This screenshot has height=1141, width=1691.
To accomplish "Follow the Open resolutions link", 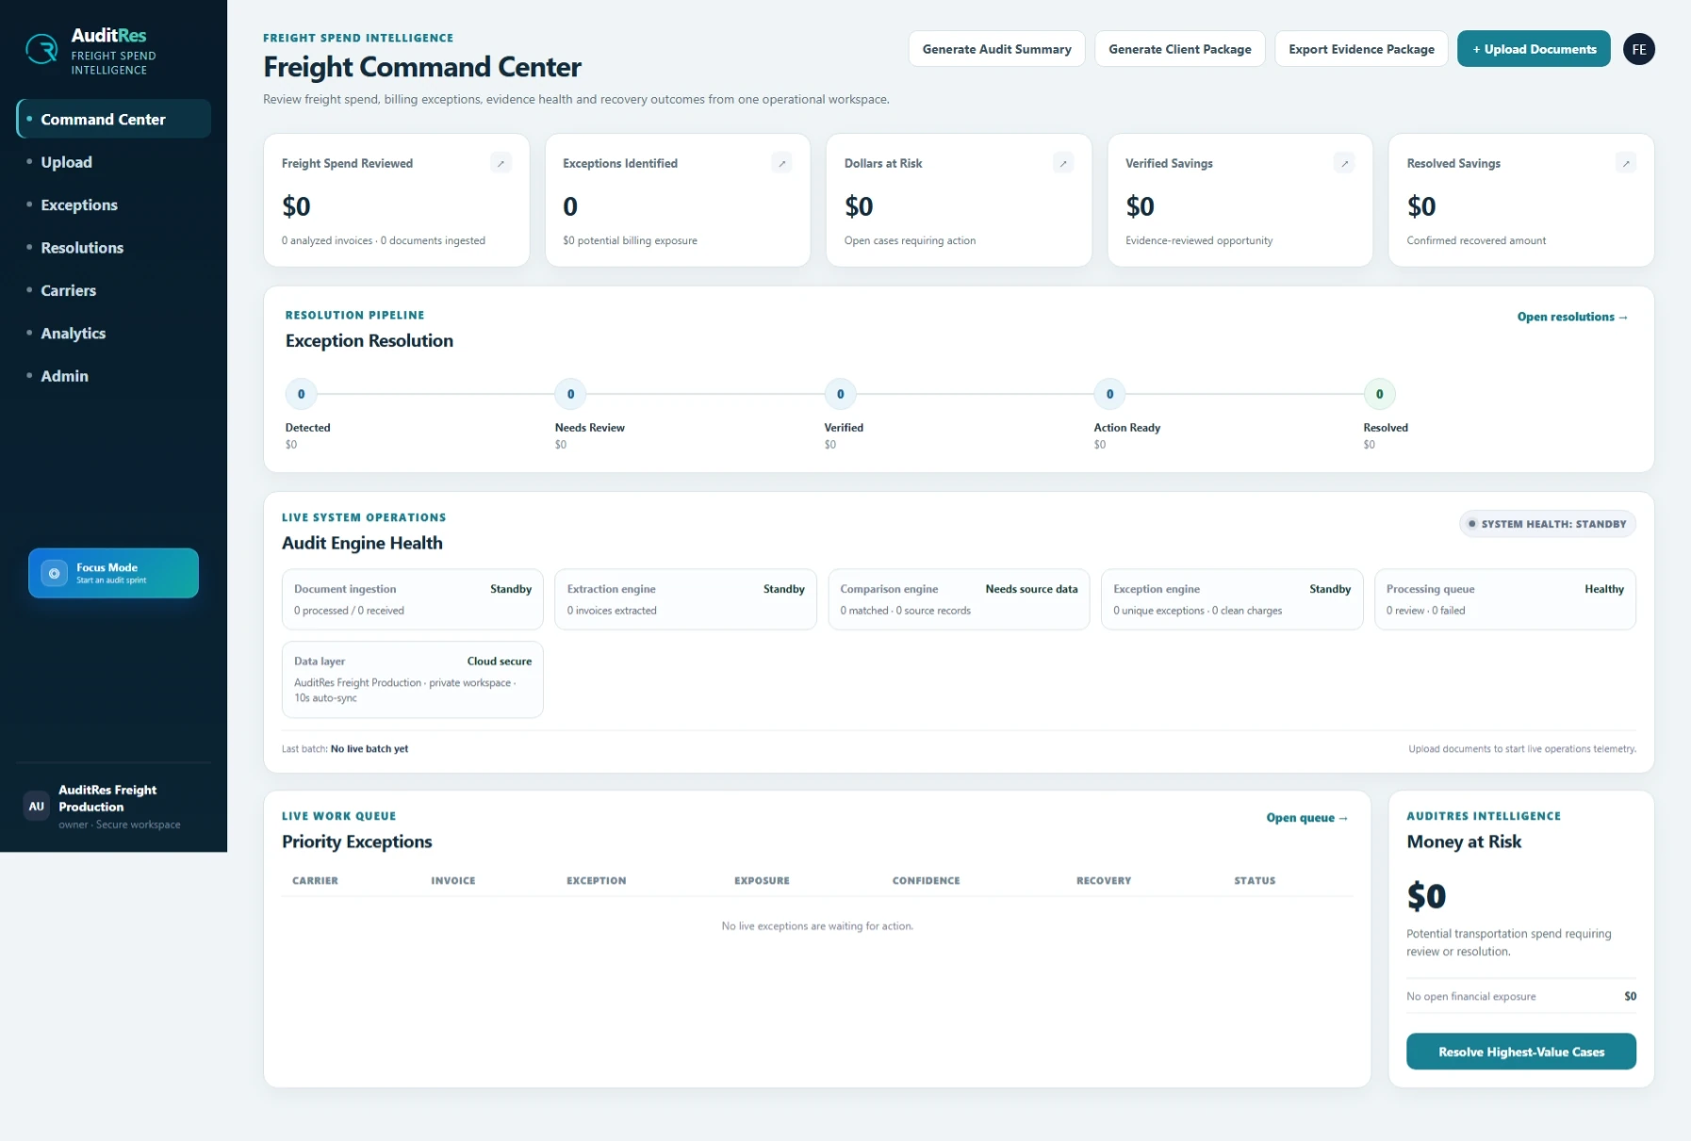I will [1571, 317].
